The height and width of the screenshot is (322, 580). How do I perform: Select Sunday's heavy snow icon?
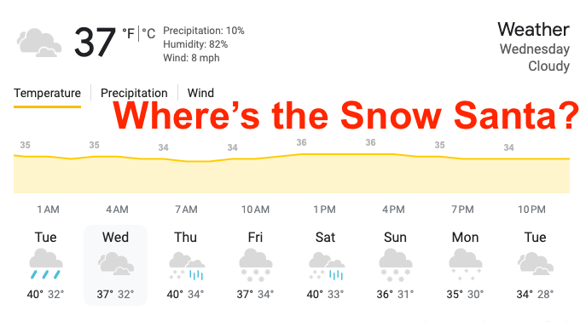[x=396, y=265]
